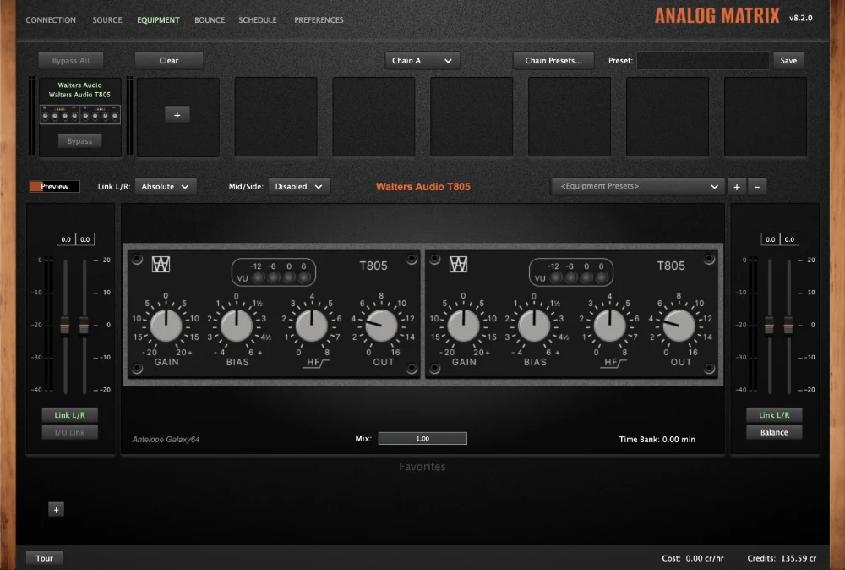845x570 pixels.
Task: Clear the equipment chain
Action: (x=169, y=60)
